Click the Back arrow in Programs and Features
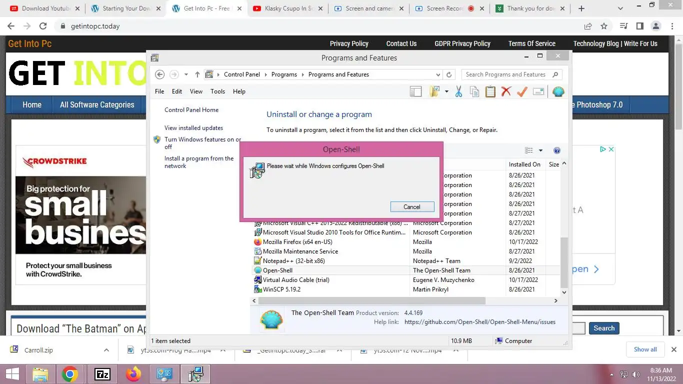The image size is (683, 384). (159, 74)
